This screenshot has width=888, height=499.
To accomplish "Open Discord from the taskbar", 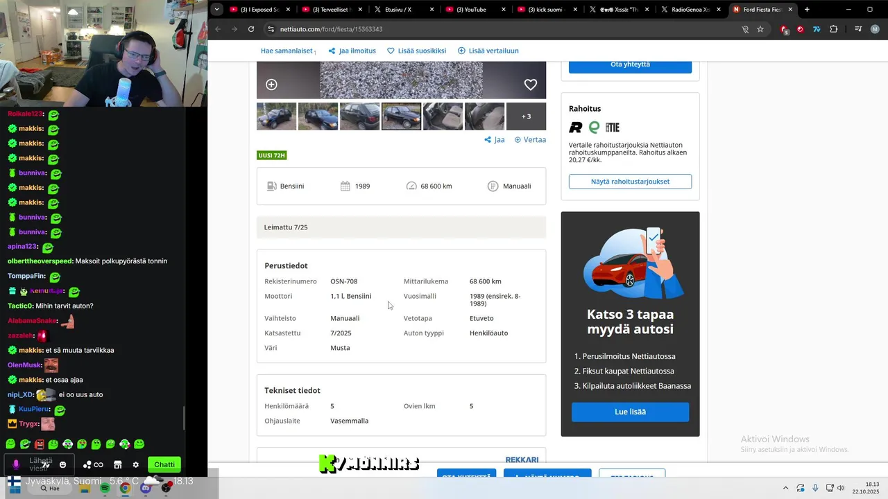I will click(x=146, y=488).
